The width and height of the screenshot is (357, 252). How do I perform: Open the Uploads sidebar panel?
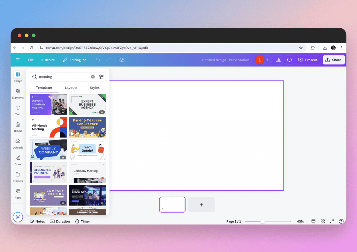[18, 144]
